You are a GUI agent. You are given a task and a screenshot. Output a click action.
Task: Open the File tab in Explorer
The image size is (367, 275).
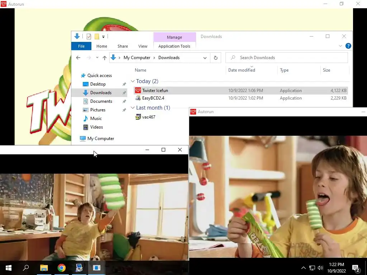81,46
